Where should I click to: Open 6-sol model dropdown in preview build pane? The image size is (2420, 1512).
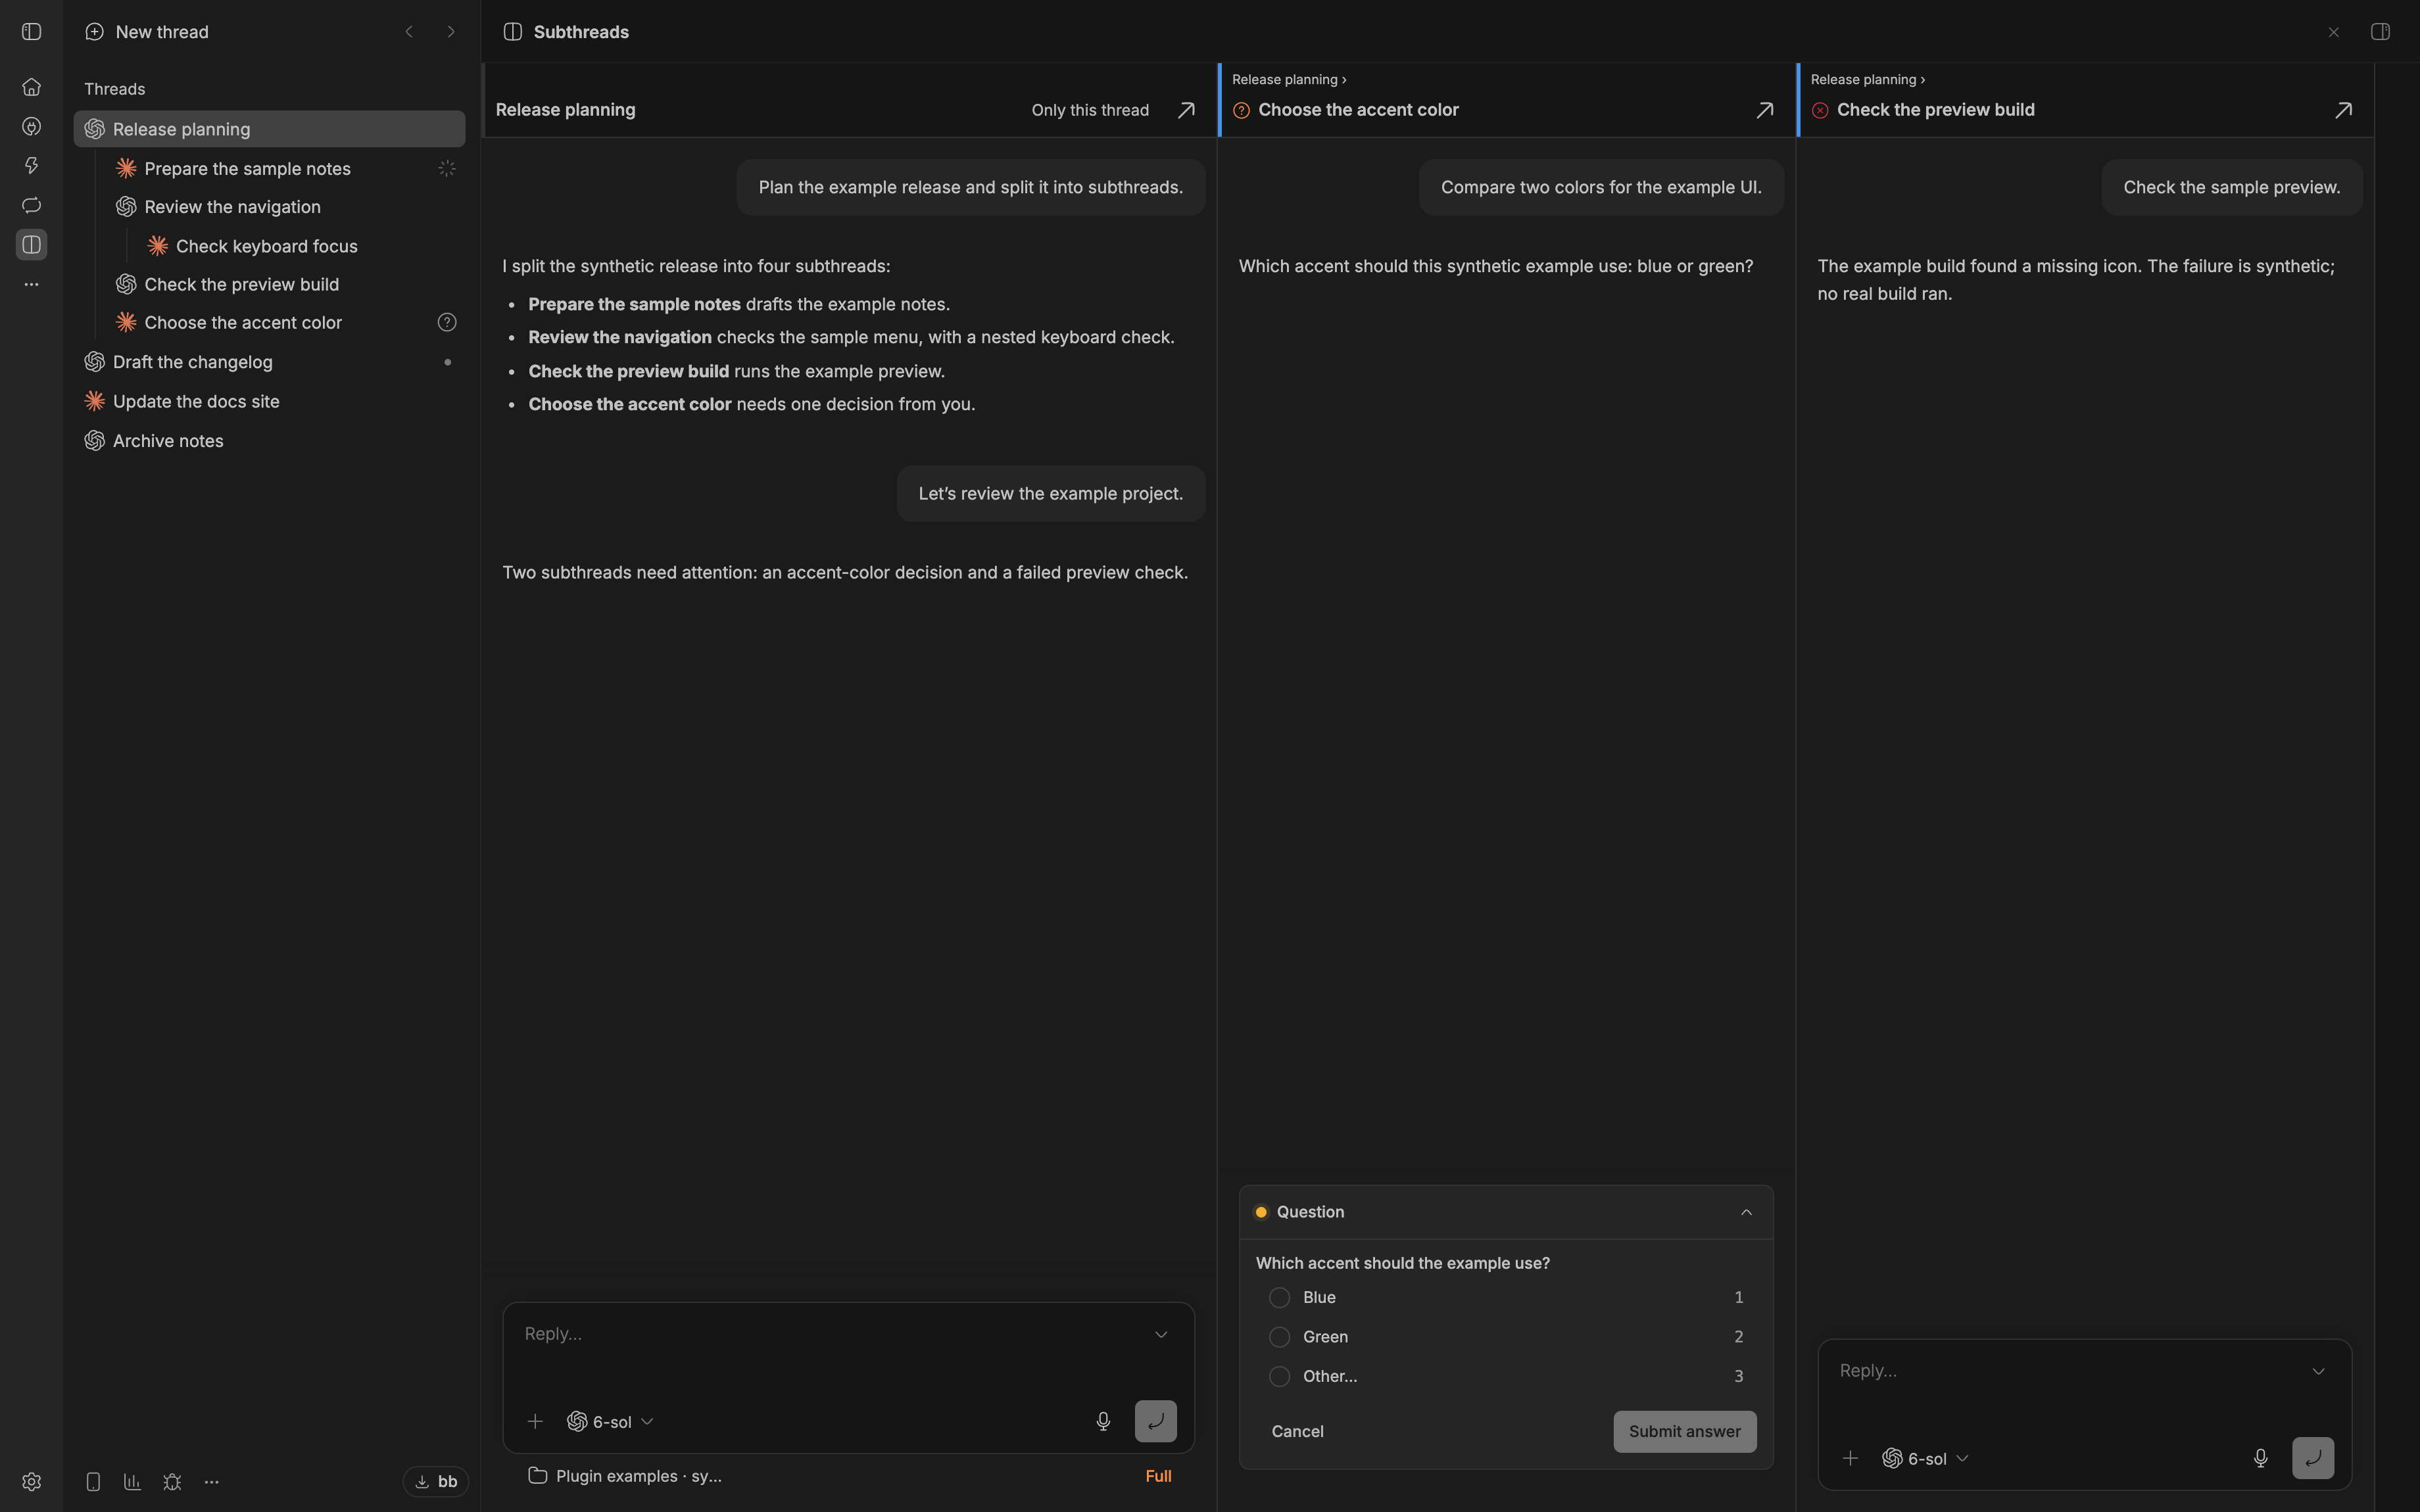[x=1925, y=1458]
